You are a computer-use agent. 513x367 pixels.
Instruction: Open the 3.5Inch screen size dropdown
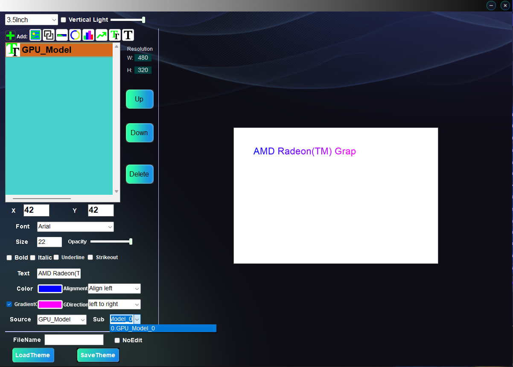click(x=32, y=20)
